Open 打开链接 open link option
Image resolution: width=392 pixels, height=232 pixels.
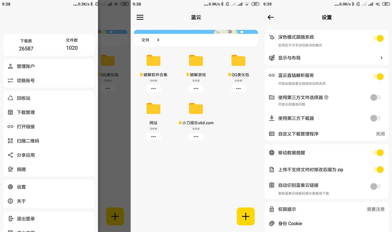[x=26, y=127]
